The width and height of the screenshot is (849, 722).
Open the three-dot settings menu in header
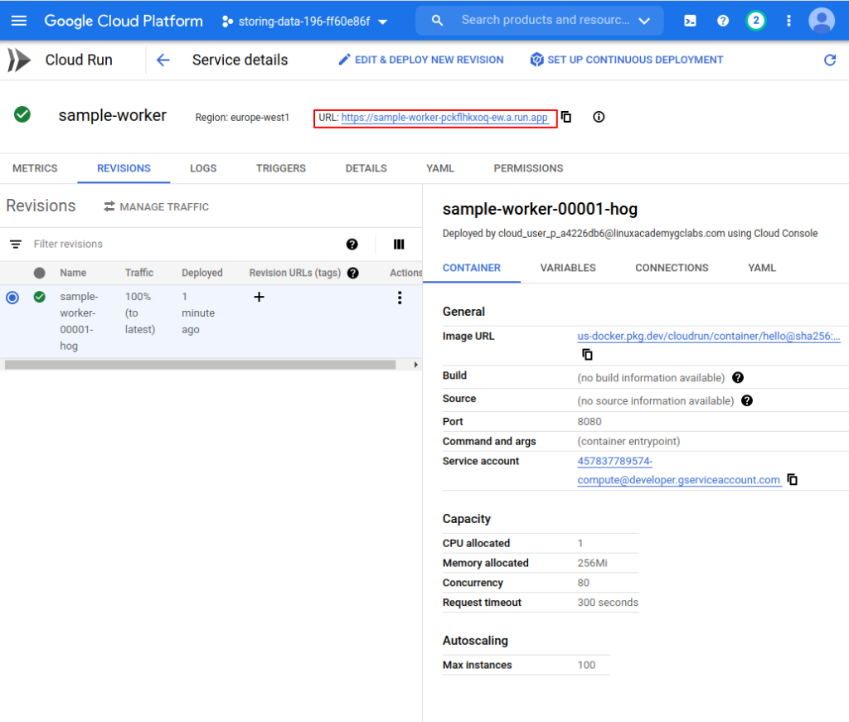coord(788,21)
